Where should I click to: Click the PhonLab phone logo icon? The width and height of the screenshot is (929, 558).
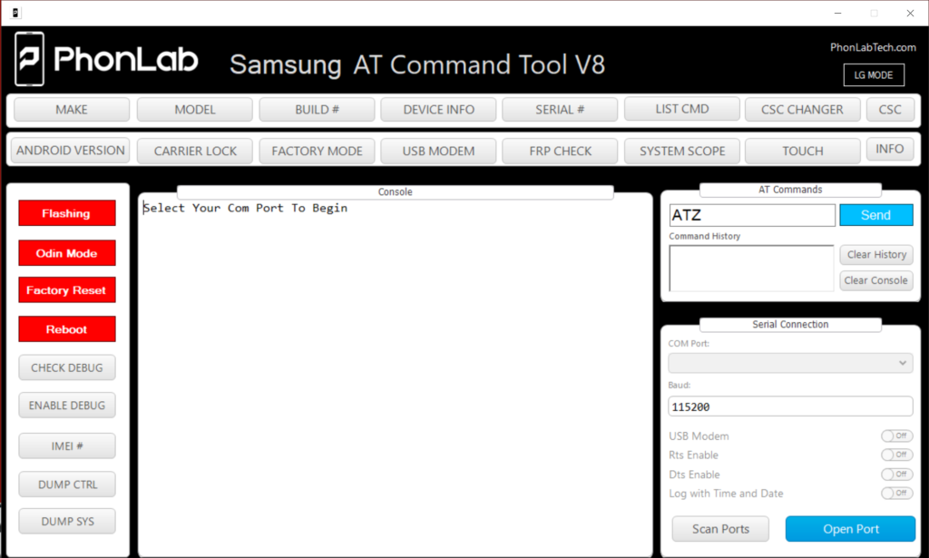(30, 59)
